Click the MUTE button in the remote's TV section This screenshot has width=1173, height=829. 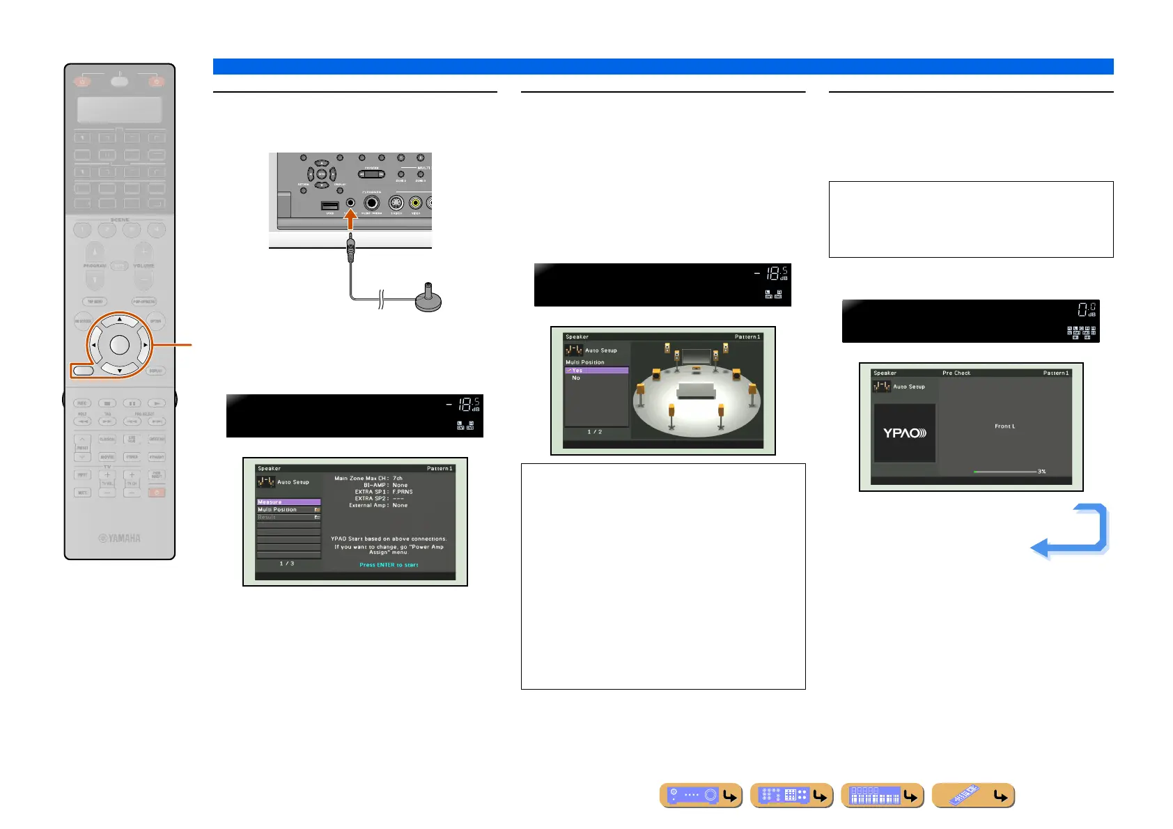(x=82, y=493)
